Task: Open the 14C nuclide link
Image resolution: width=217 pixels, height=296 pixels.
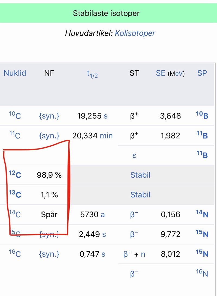Action: (x=15, y=215)
